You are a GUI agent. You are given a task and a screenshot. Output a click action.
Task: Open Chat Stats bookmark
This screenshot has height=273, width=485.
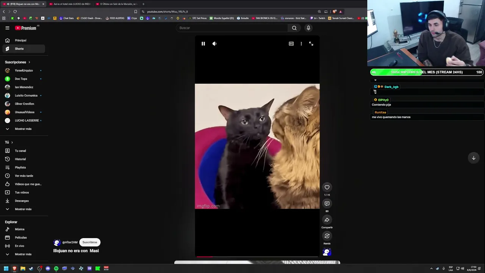(66, 18)
